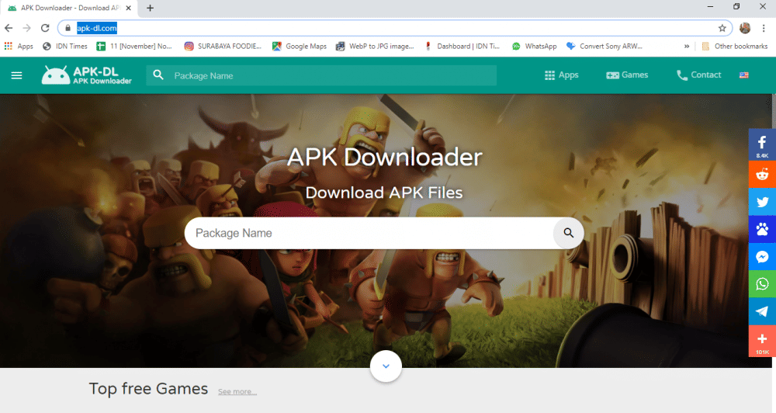Viewport: 776px width, 413px height.
Task: Click the scroll-down chevron circle
Action: (x=386, y=366)
